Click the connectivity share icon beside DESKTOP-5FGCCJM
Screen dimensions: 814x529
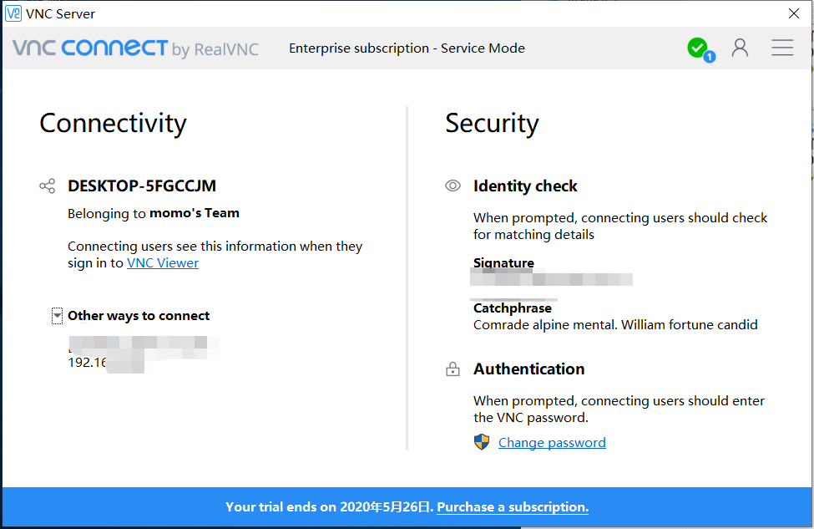pos(48,186)
